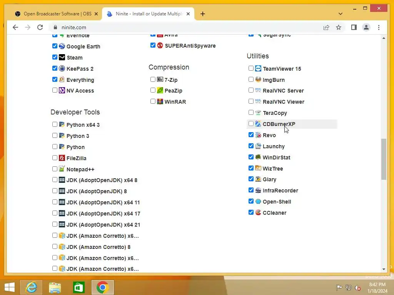Viewport: 394px width, 295px height.
Task: Click the KeePass 2 lock icon
Action: pyautogui.click(x=62, y=68)
